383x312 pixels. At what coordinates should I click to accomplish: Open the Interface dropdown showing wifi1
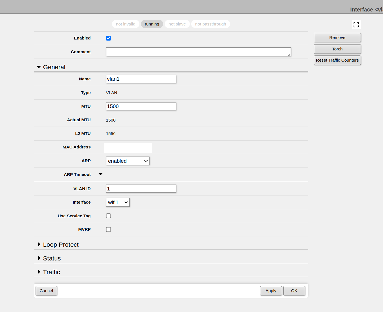point(118,202)
